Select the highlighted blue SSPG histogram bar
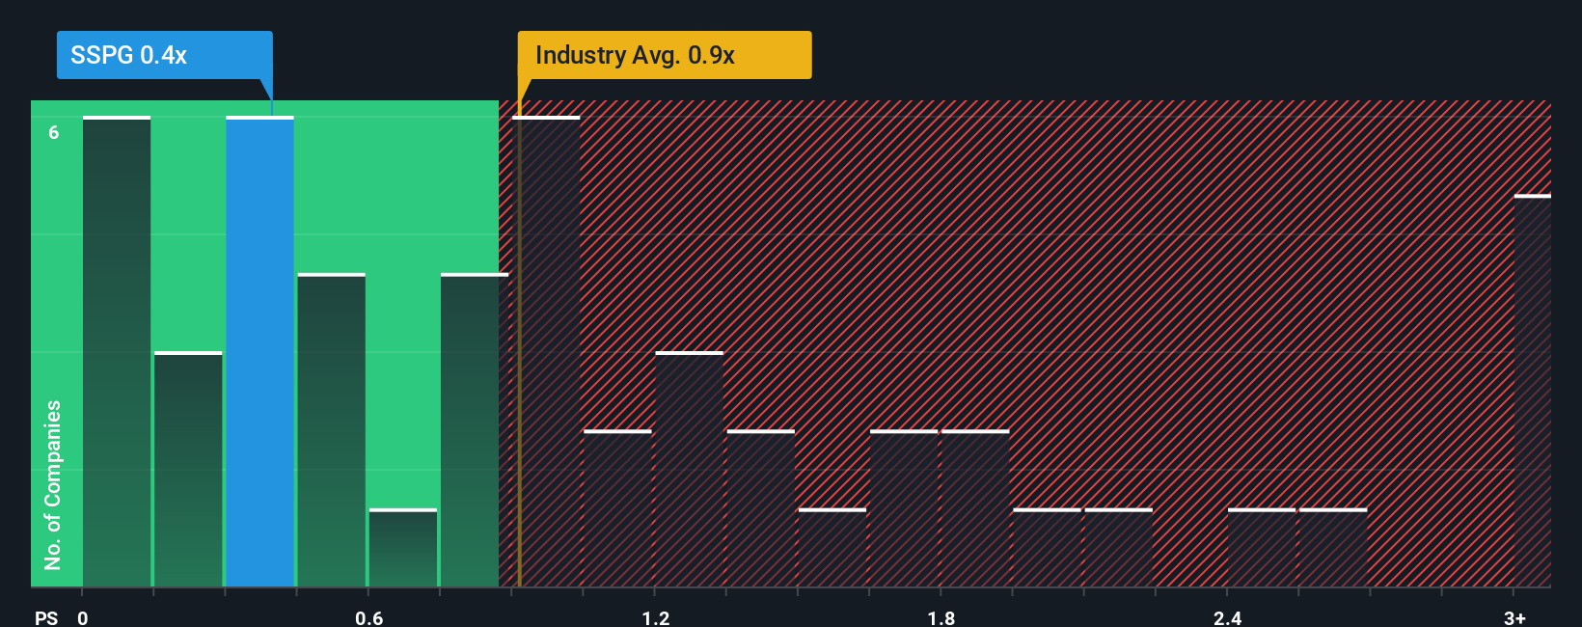This screenshot has width=1582, height=627. (x=260, y=351)
